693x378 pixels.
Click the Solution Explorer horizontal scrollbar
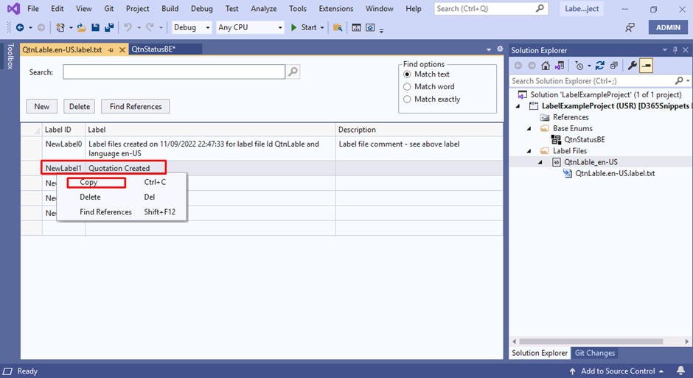tap(591, 341)
